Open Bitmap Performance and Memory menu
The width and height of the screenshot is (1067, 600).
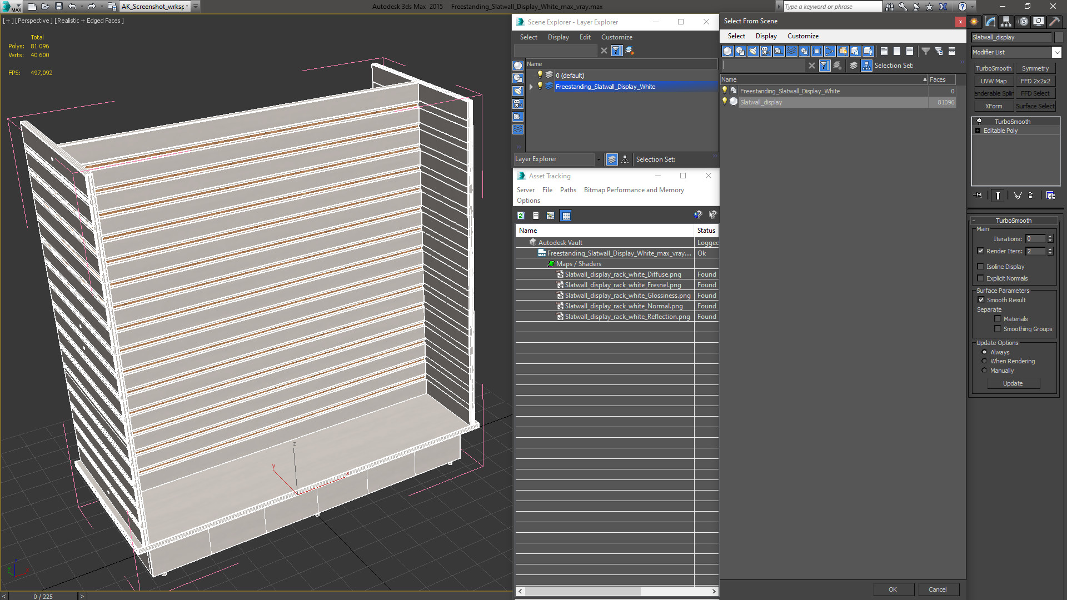tap(634, 190)
